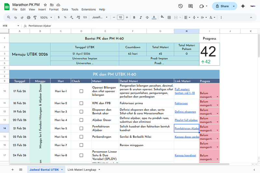Click the print icon

tap(29, 17)
